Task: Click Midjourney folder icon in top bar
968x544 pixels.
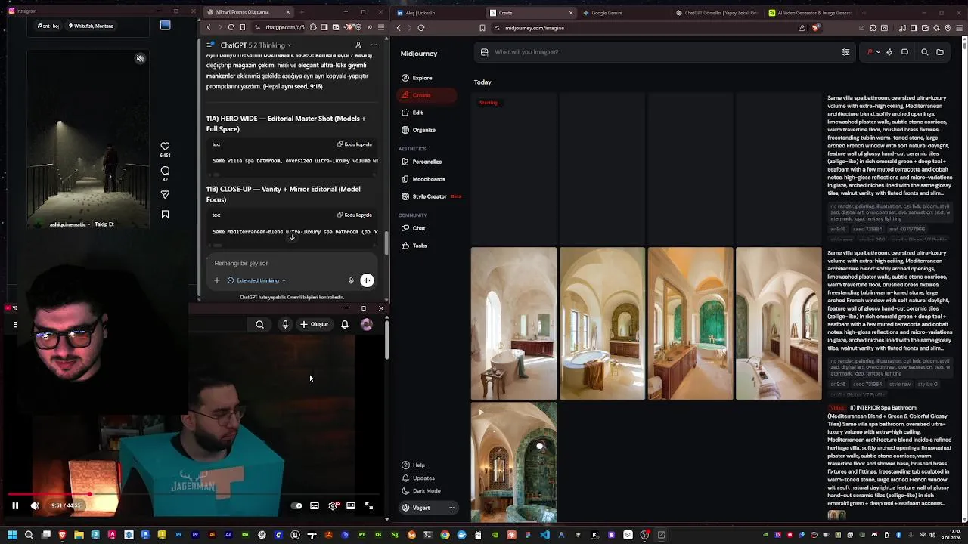Action: coord(940,52)
